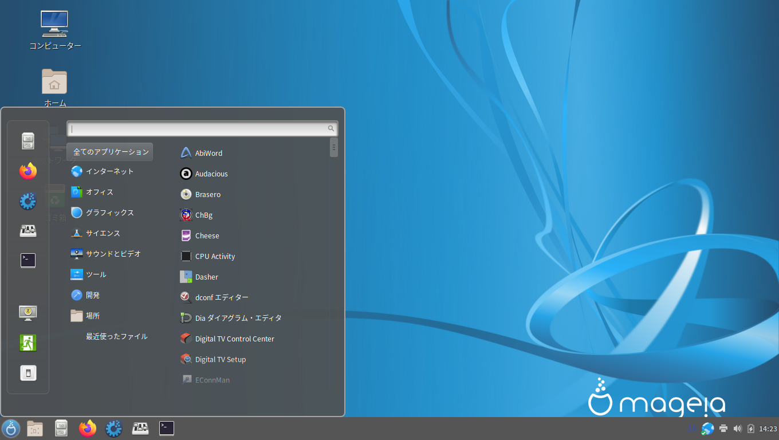
Task: Launch terminal from the bottom panel
Action: click(167, 429)
